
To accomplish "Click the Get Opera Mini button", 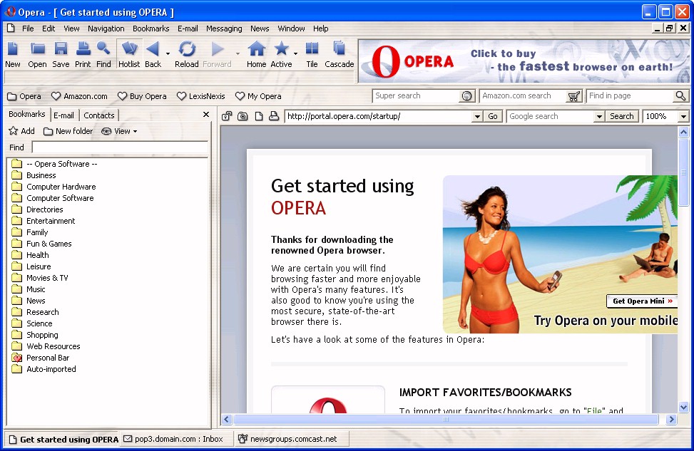I will tap(642, 301).
